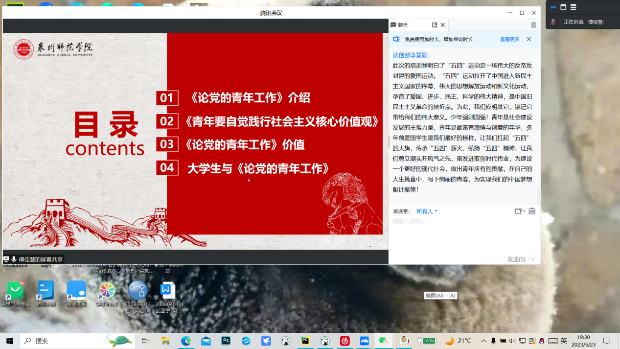
Task: Click the speaker icon in the promo banner
Action: click(397, 39)
